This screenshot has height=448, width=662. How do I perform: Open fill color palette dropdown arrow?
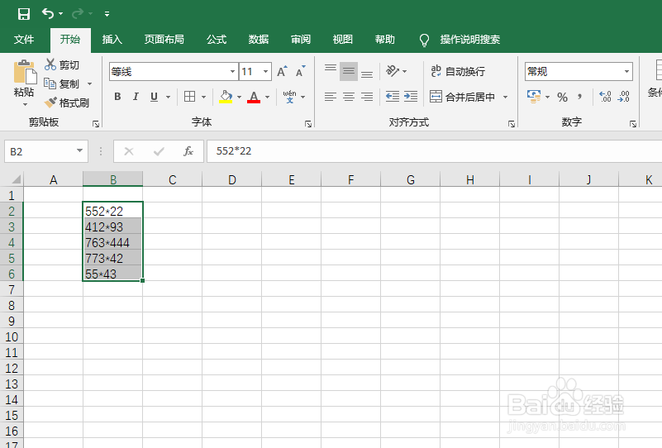239,97
